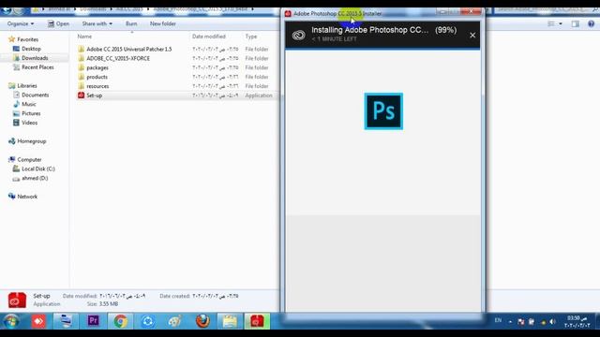Open Google Chrome from taskbar
This screenshot has width=600, height=337.
121,321
